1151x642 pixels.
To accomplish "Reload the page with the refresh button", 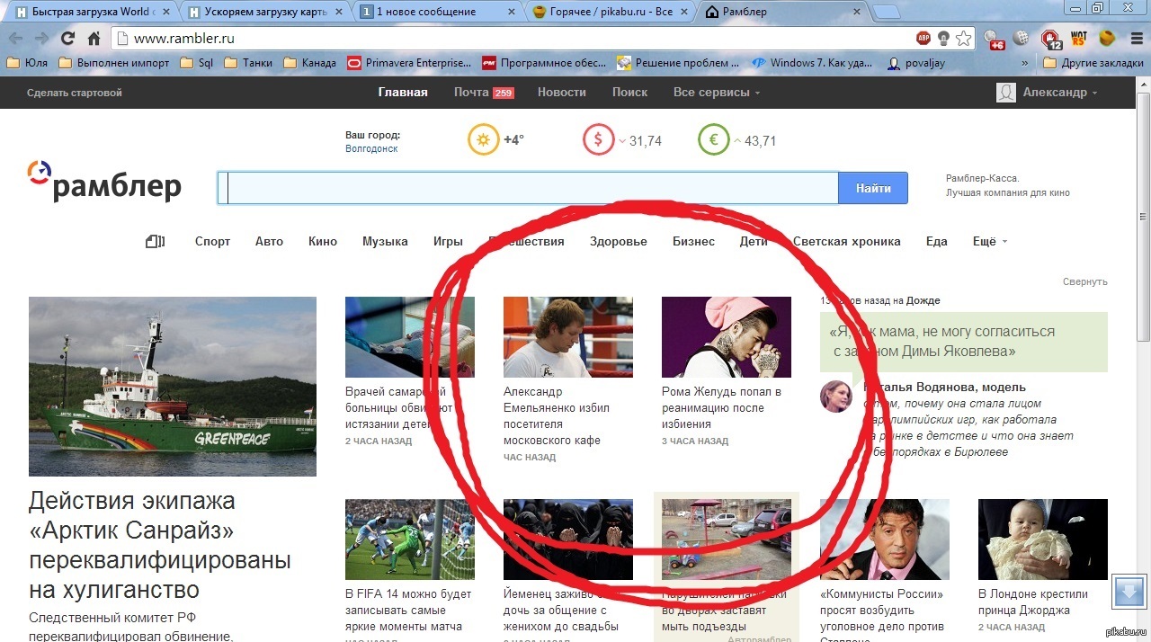I will click(x=67, y=39).
